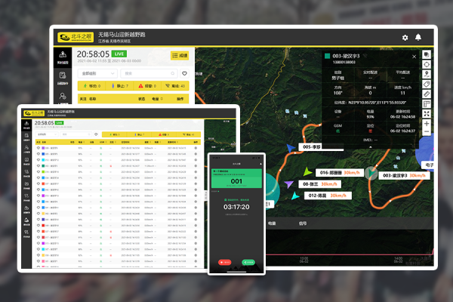
Task: Filter runners by 报警 alarm status
Action: (x=147, y=86)
